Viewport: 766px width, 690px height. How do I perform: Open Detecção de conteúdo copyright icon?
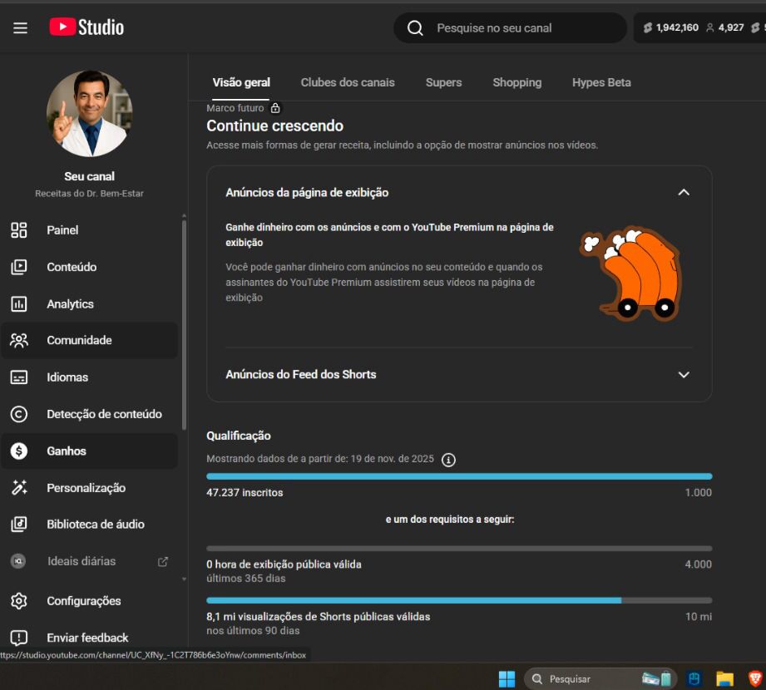click(19, 414)
